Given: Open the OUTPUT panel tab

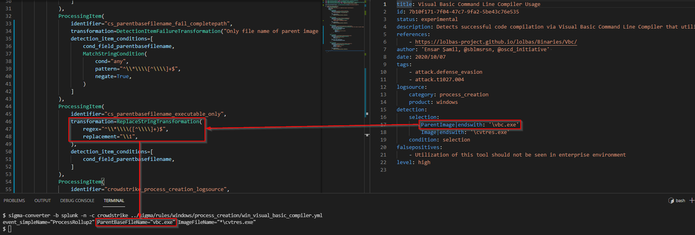Looking at the screenshot, I should 43,200.
